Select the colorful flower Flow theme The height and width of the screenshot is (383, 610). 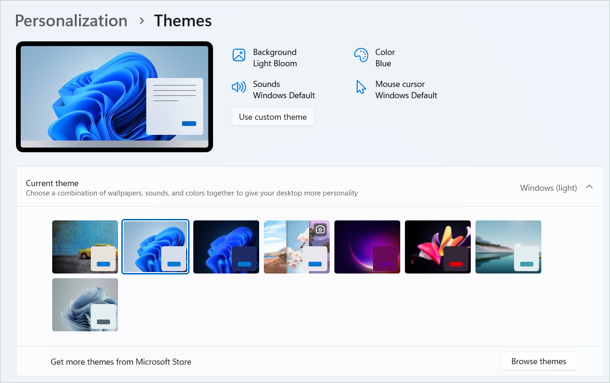point(437,247)
